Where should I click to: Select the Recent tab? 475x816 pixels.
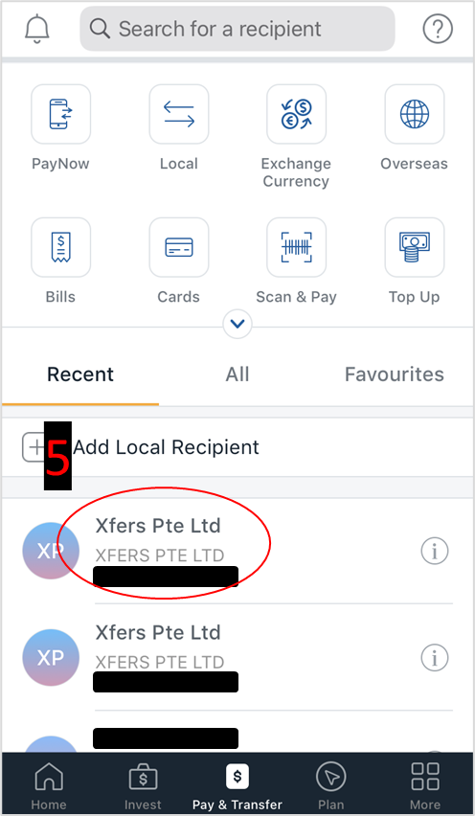coord(80,374)
